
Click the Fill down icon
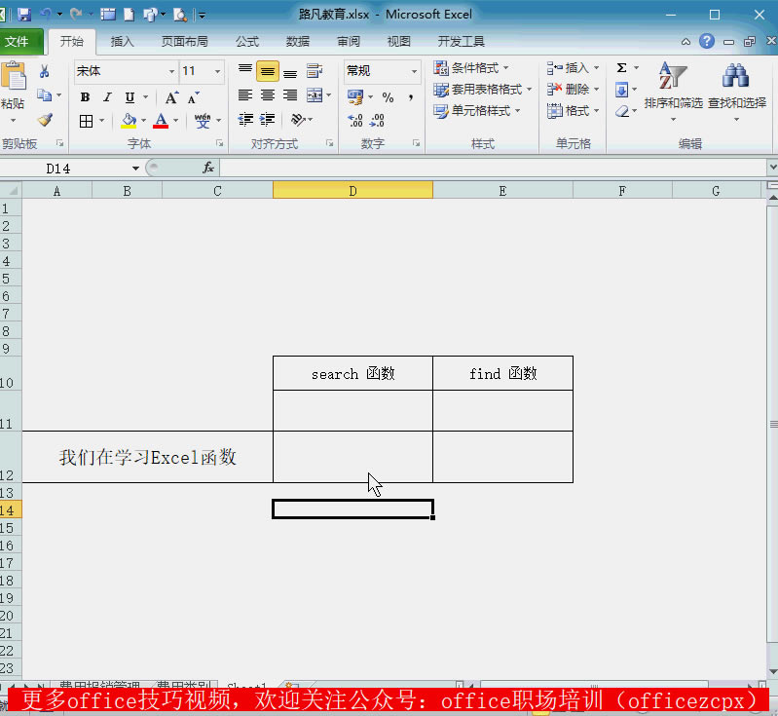click(x=621, y=90)
